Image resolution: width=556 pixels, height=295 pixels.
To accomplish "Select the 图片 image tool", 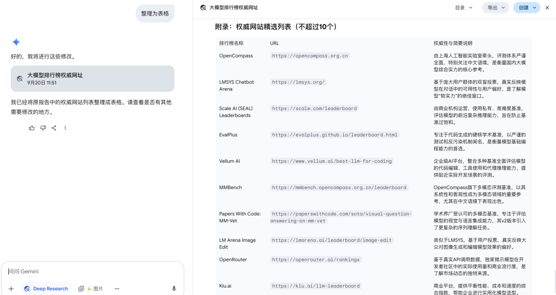I will click(91, 289).
